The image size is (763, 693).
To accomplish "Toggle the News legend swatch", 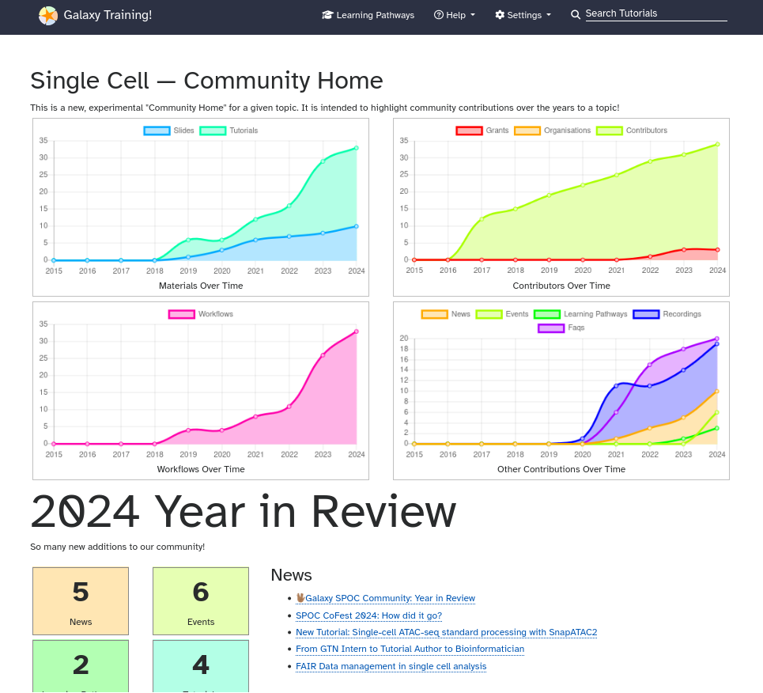I will click(x=434, y=314).
